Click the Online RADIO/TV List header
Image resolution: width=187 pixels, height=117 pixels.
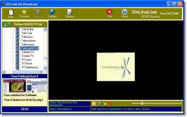[x=28, y=24]
